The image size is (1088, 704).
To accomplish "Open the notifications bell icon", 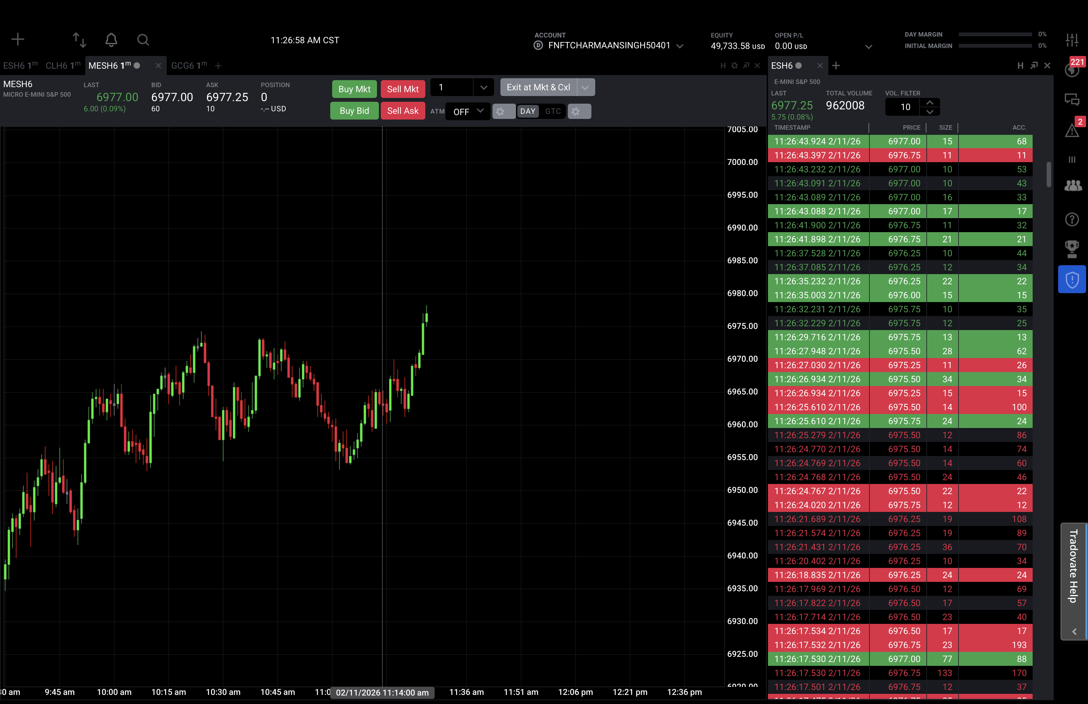I will click(111, 40).
